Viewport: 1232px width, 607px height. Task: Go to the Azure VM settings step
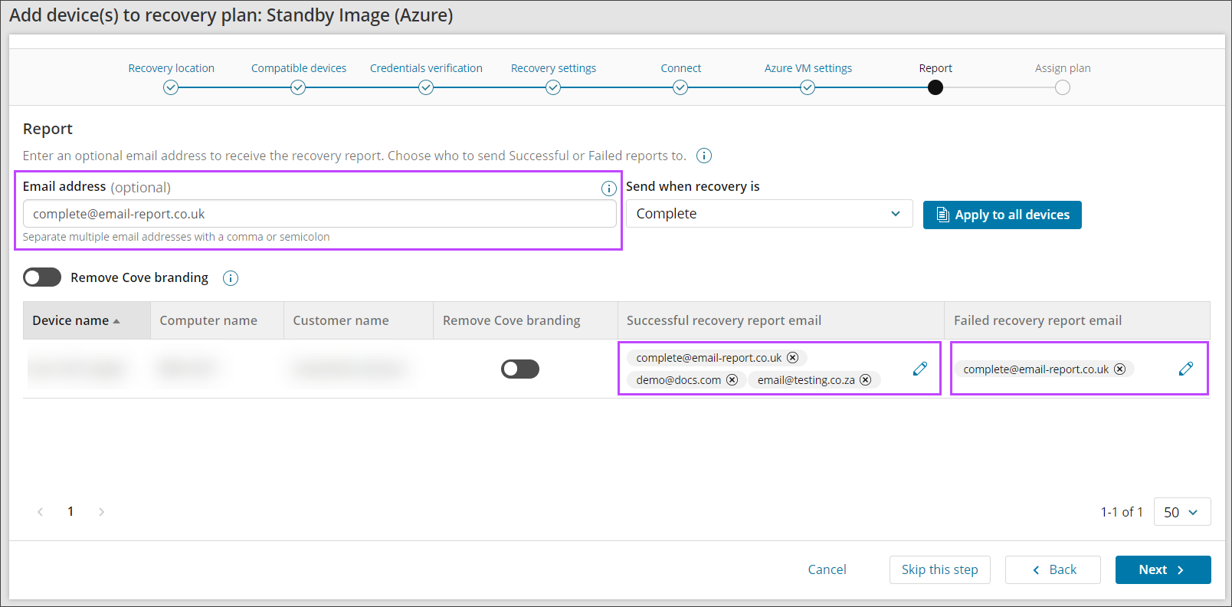[x=808, y=87]
